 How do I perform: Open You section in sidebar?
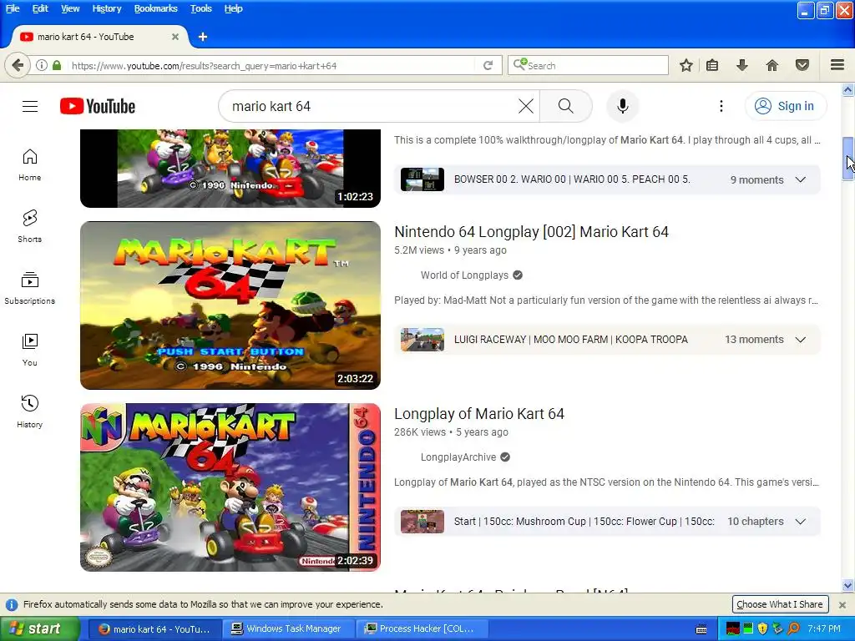pyautogui.click(x=29, y=350)
